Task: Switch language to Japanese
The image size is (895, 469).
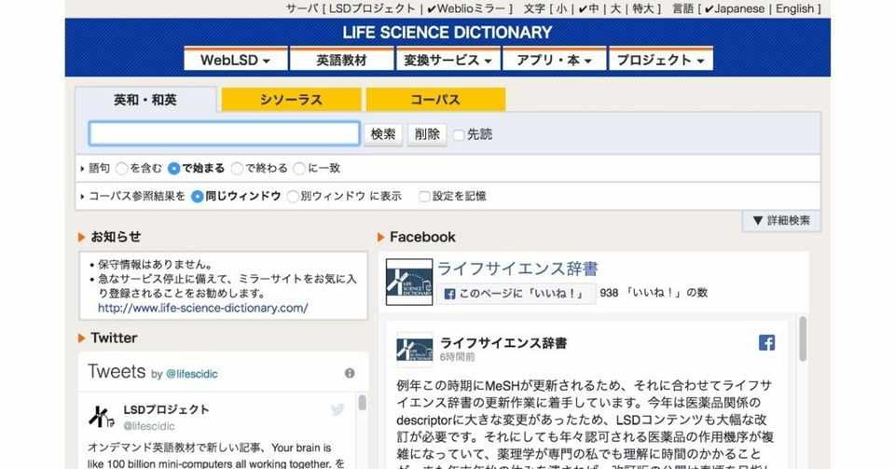Action: click(734, 8)
